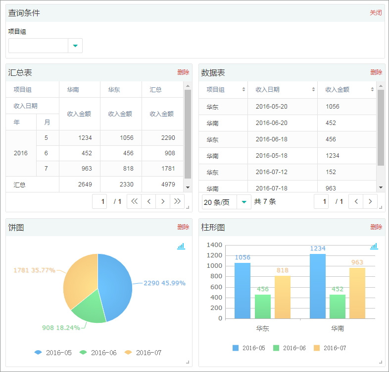389x372 pixels.
Task: Click 删除 link on the 汇总表 panel
Action: pyautogui.click(x=183, y=72)
